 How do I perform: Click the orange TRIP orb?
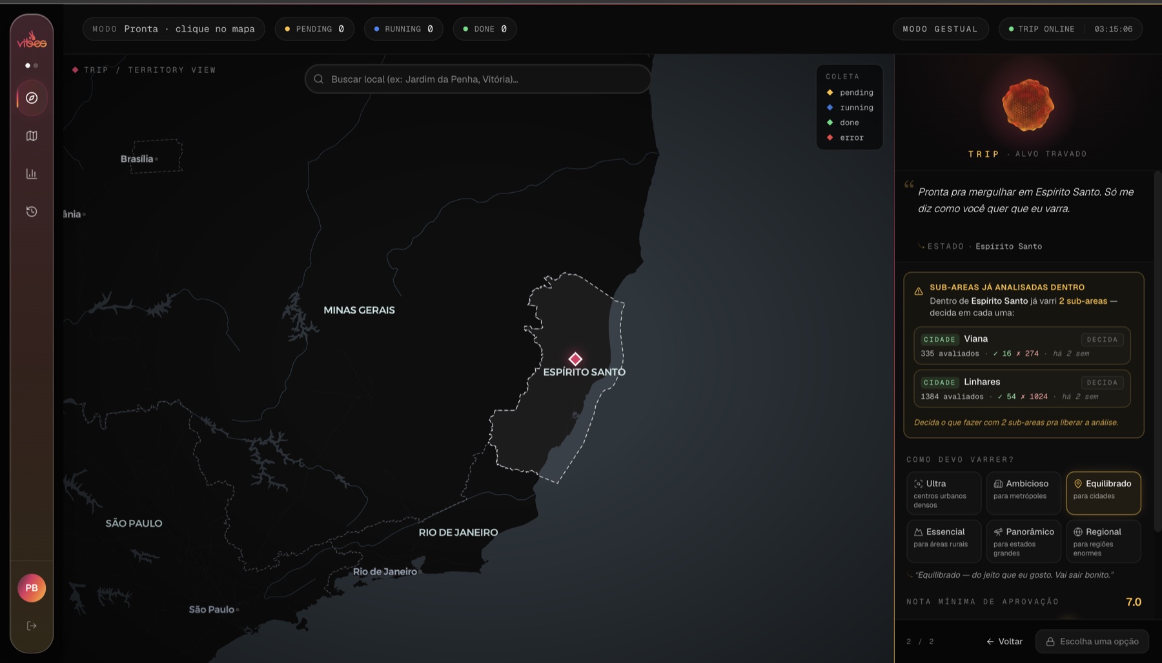coord(1028,105)
